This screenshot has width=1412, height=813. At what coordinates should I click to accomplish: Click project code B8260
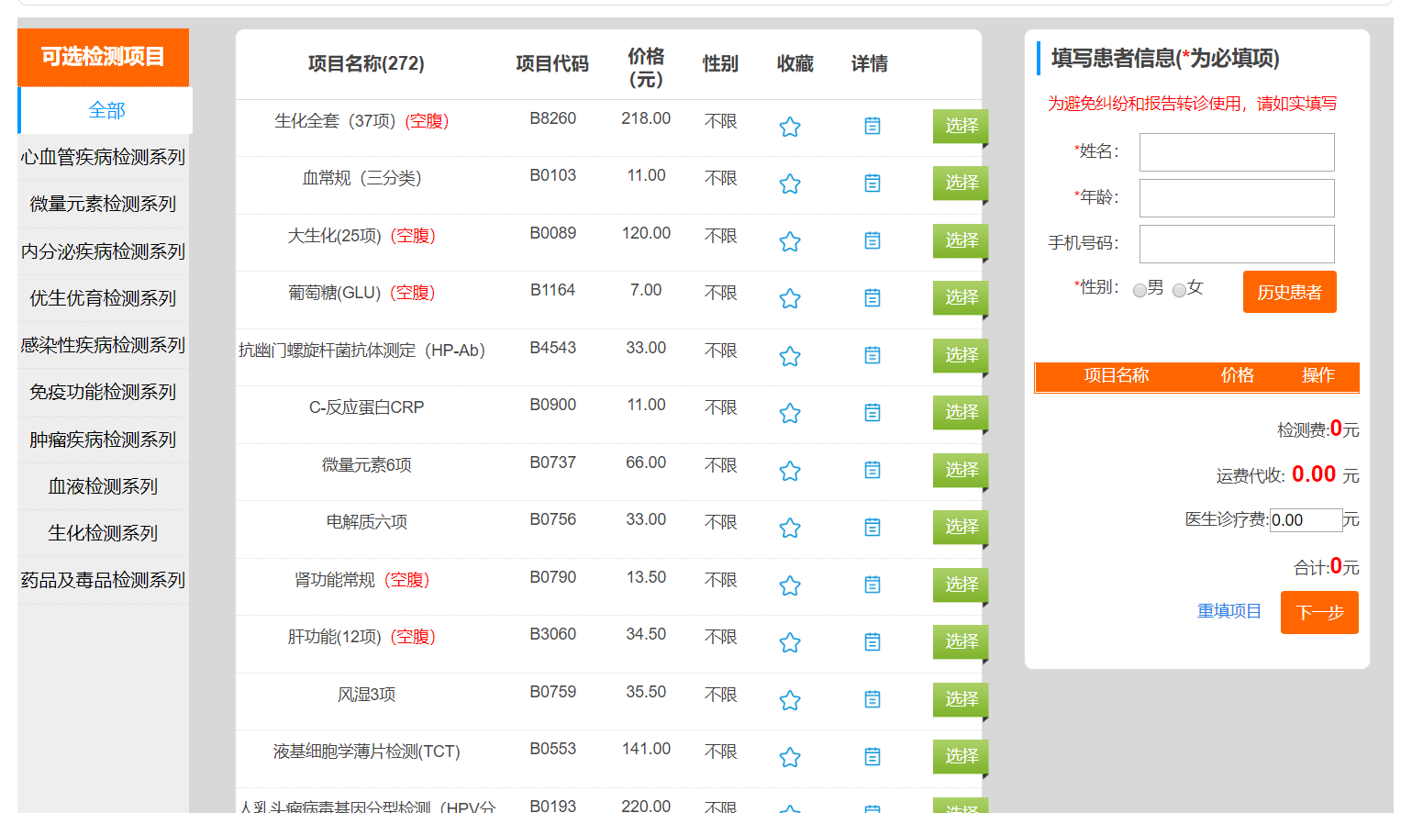pos(553,118)
